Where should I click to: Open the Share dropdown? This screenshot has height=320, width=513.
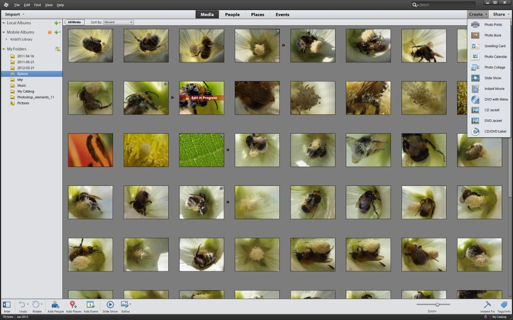501,14
